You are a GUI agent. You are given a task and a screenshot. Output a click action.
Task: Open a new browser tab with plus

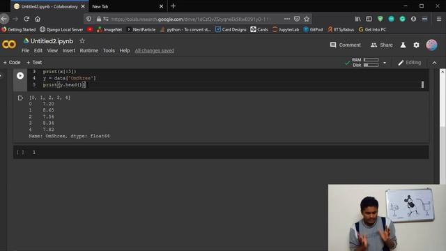(173, 6)
